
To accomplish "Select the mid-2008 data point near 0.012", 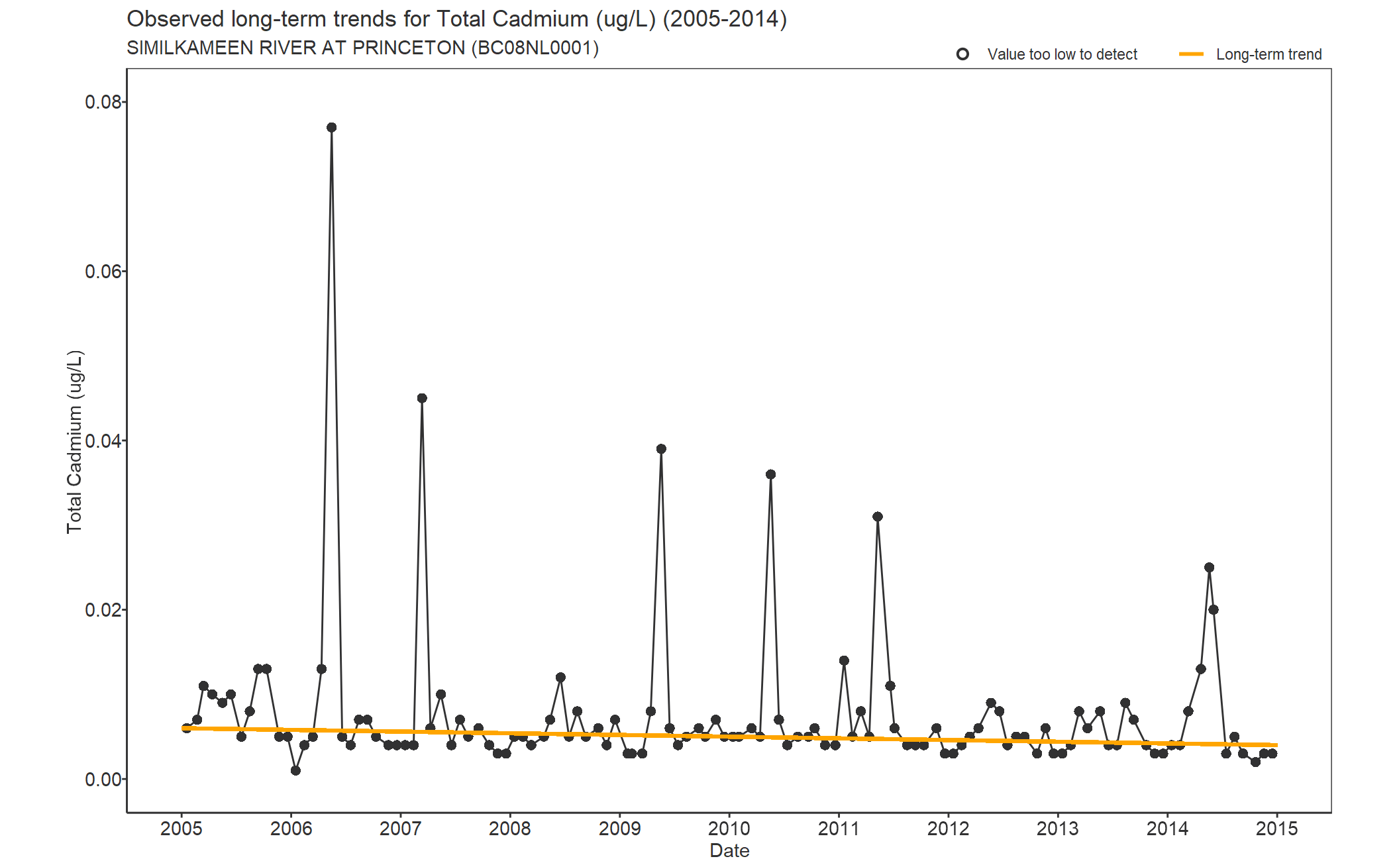I will pos(560,678).
